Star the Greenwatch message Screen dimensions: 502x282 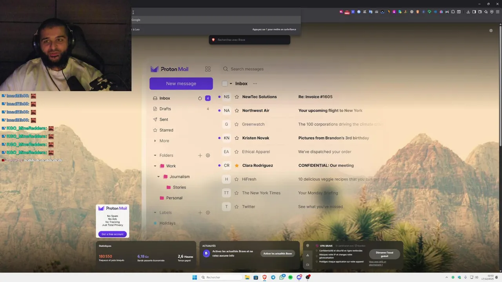[x=236, y=124]
